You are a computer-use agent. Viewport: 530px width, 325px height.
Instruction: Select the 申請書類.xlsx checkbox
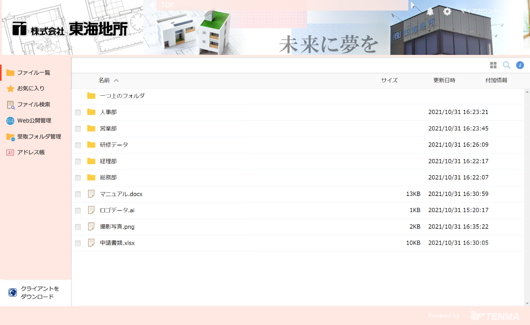[78, 243]
